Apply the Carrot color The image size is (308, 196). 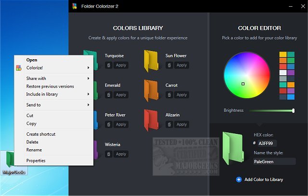pyautogui.click(x=181, y=95)
